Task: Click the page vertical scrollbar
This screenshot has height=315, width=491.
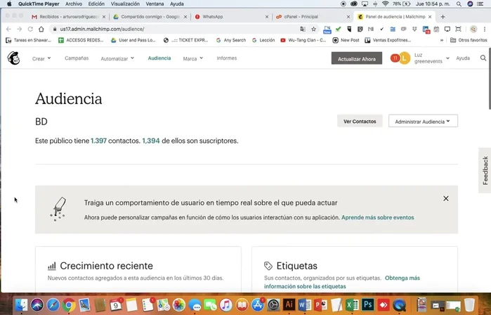Action: click(489, 78)
